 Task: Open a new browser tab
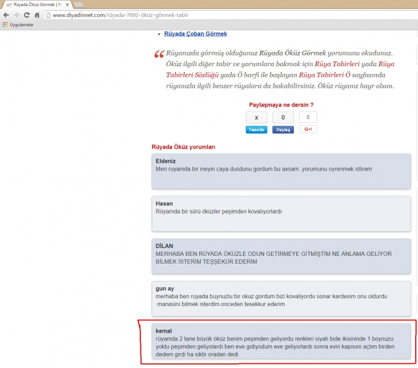pos(79,5)
